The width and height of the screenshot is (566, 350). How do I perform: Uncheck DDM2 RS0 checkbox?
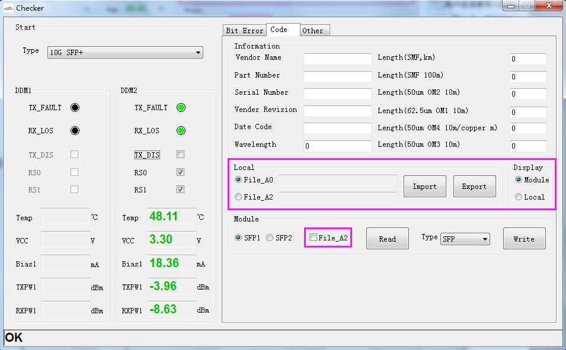click(181, 172)
